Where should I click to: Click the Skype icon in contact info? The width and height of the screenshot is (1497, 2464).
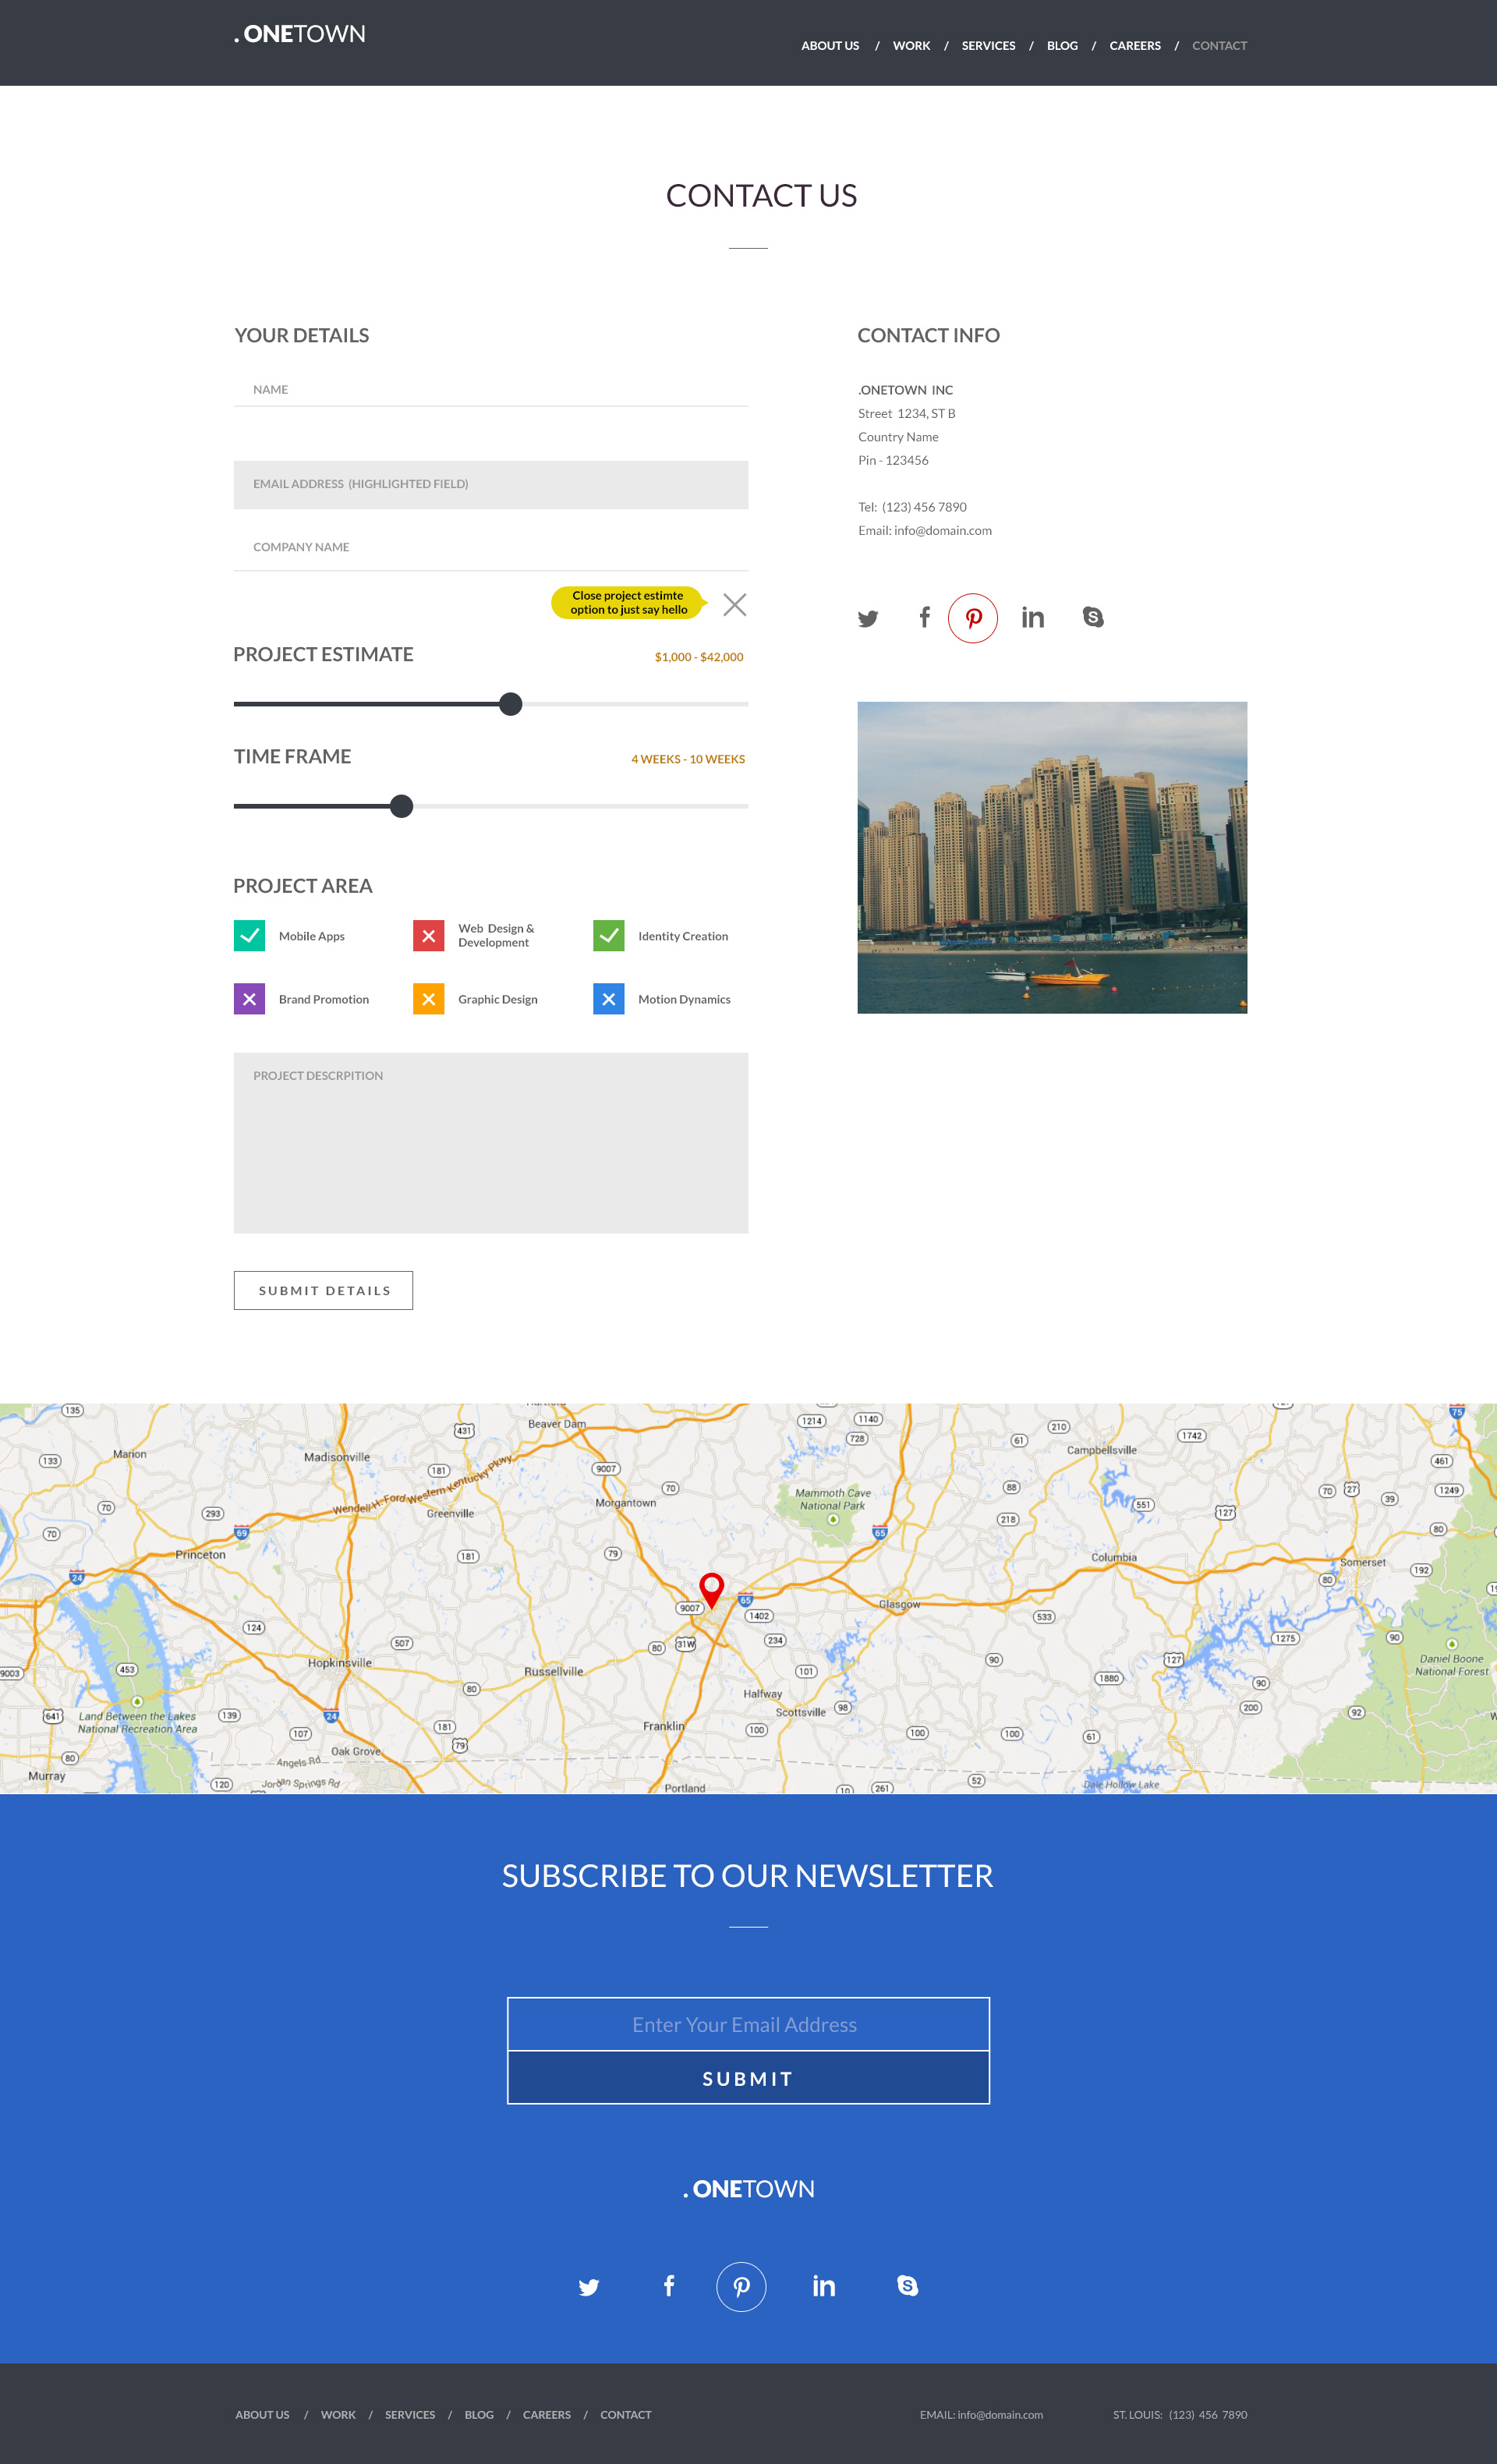tap(1094, 616)
